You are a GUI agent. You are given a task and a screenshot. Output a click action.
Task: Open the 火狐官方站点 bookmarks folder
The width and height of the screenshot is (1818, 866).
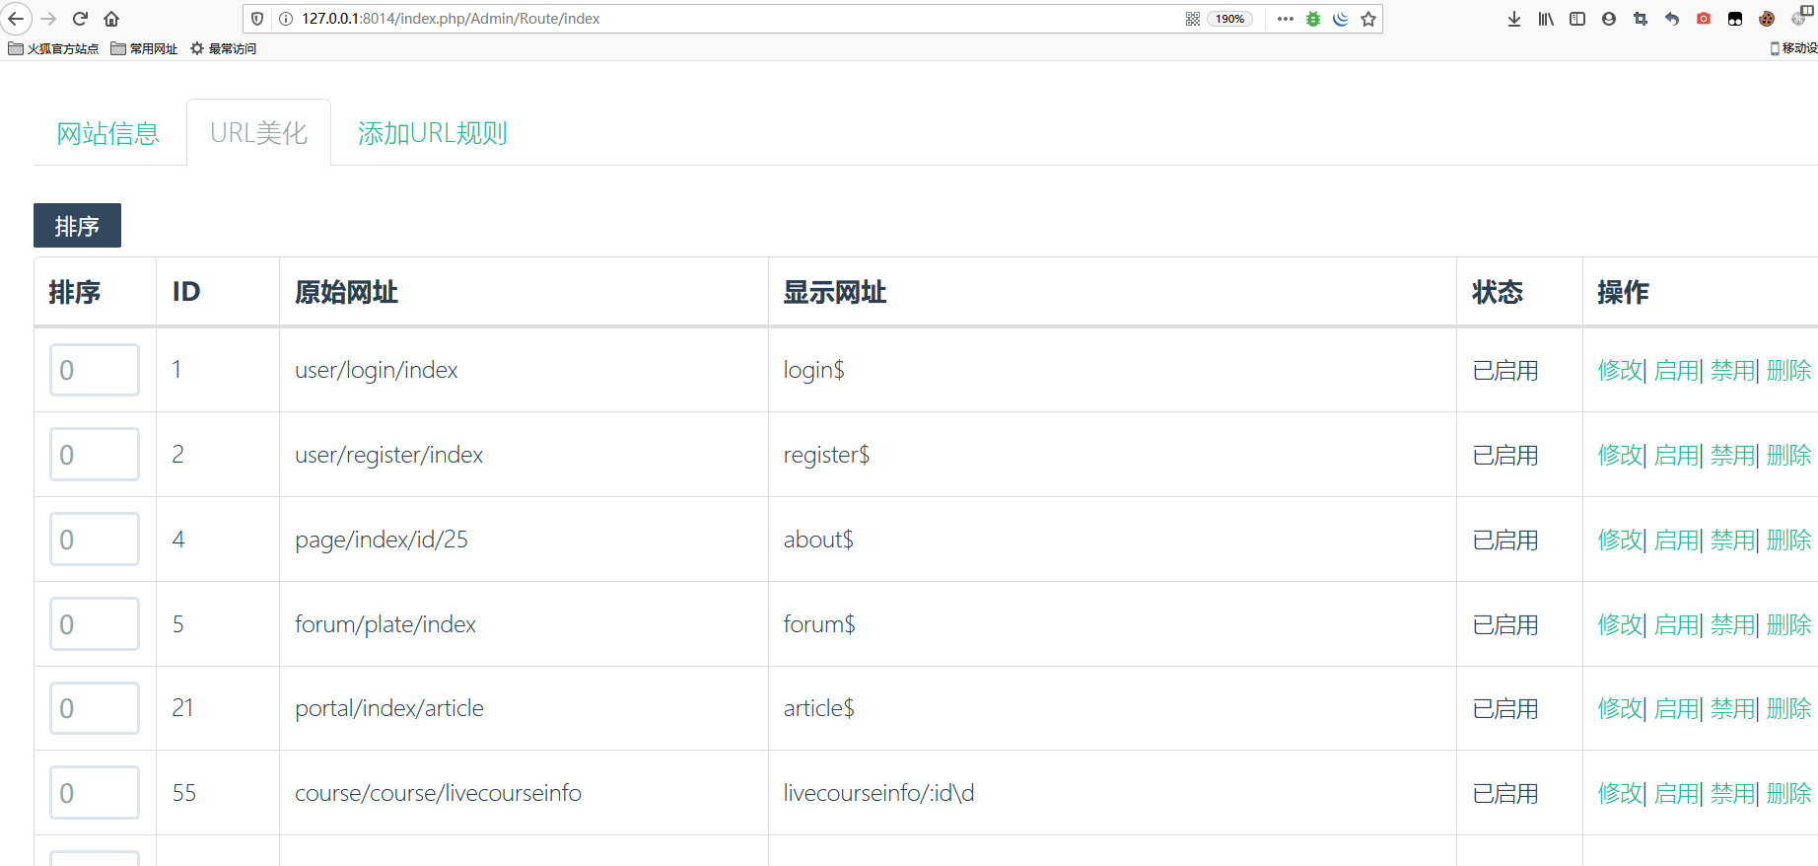click(x=53, y=48)
